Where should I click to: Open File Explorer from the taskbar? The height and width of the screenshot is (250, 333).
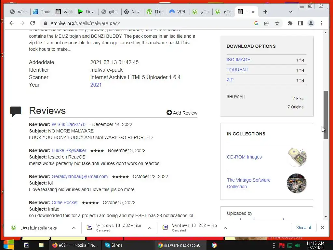click(x=41, y=245)
